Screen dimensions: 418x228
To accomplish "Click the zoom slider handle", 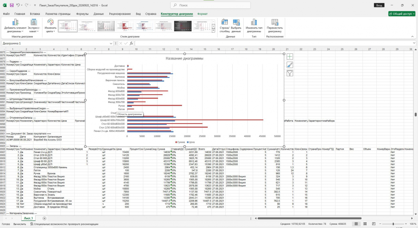I will 393,224.
